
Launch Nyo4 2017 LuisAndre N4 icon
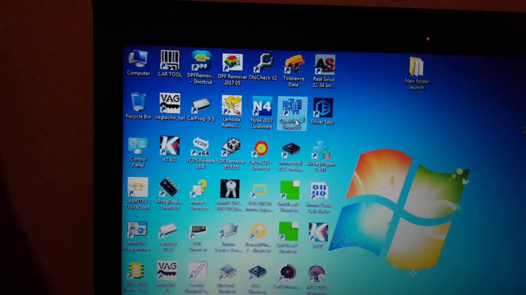262,113
